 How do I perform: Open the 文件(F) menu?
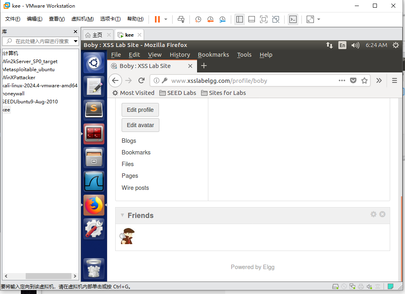tap(12, 19)
